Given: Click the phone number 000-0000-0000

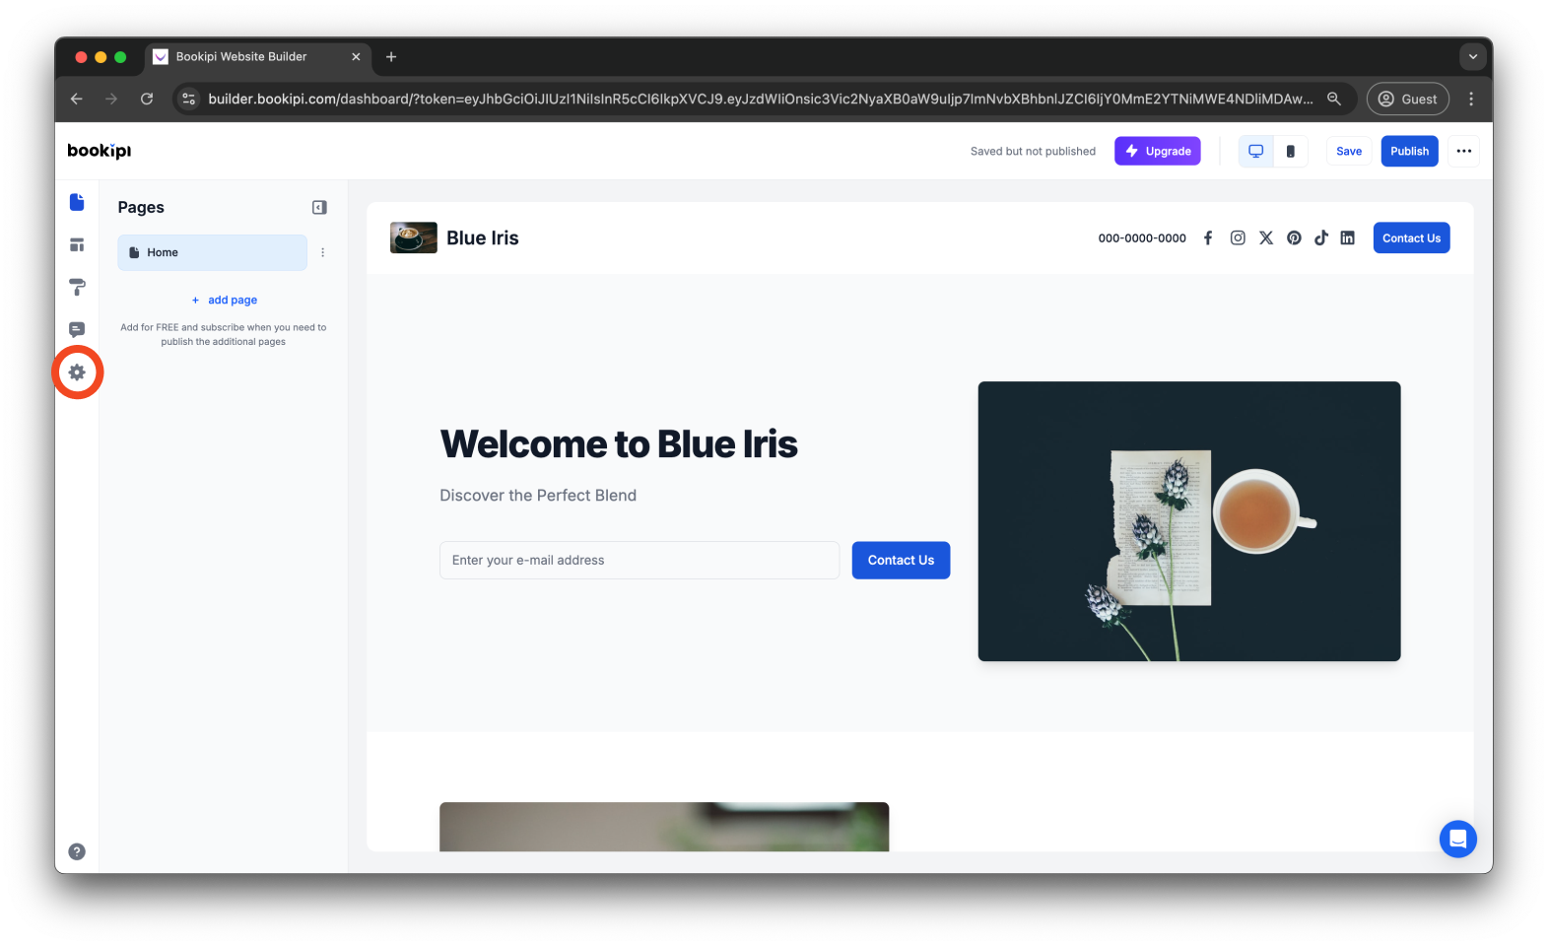Looking at the screenshot, I should tap(1142, 238).
